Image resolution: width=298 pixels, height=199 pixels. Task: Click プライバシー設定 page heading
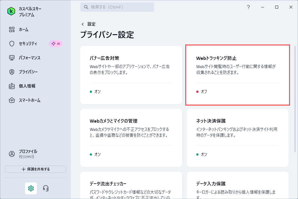click(x=107, y=35)
